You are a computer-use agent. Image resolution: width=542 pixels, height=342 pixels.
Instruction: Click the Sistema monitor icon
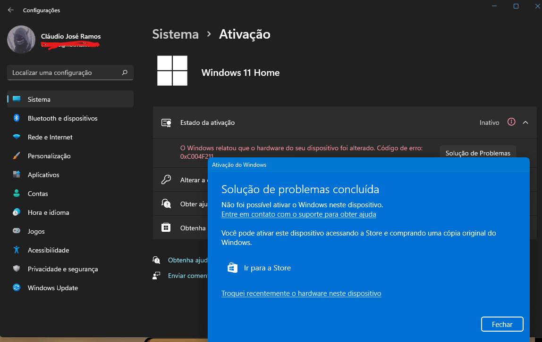tap(16, 99)
